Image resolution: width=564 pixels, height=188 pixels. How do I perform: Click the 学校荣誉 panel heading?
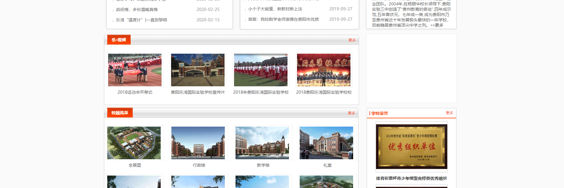click(x=380, y=113)
